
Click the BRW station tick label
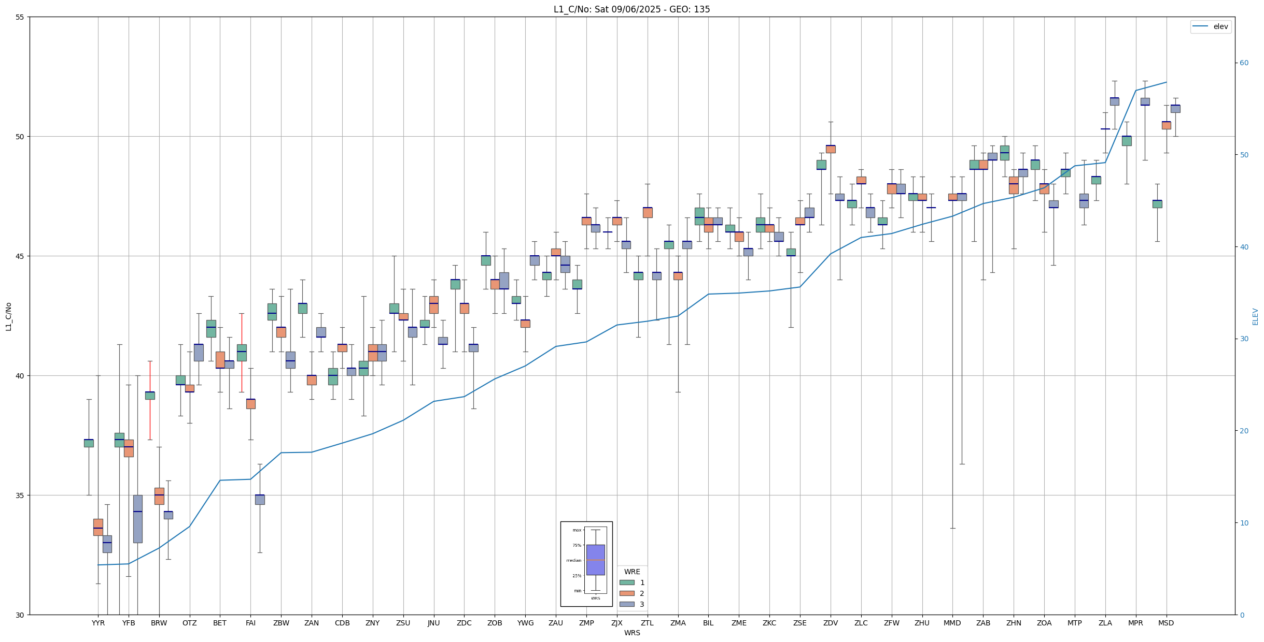coord(159,623)
